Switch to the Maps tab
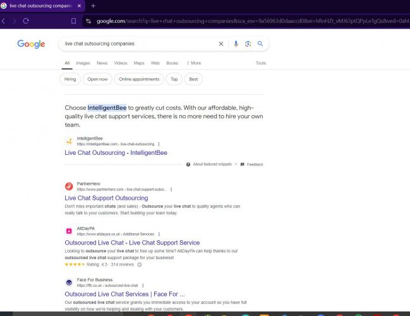 (x=139, y=63)
